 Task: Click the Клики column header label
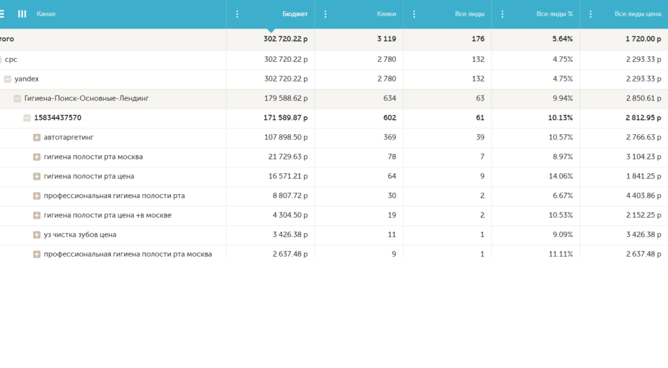point(386,14)
